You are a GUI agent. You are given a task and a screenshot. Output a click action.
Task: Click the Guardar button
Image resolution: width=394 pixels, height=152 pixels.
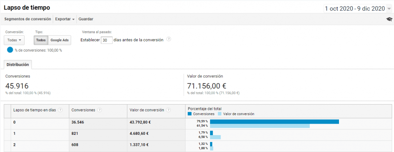point(86,19)
